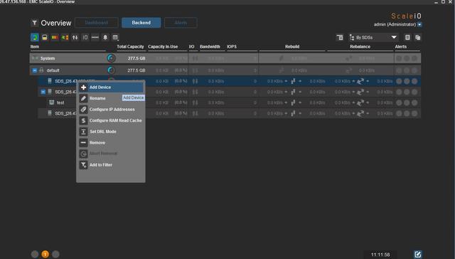Viewport: 455px width, 259px height.
Task: Select the test device row
Action: [229, 102]
